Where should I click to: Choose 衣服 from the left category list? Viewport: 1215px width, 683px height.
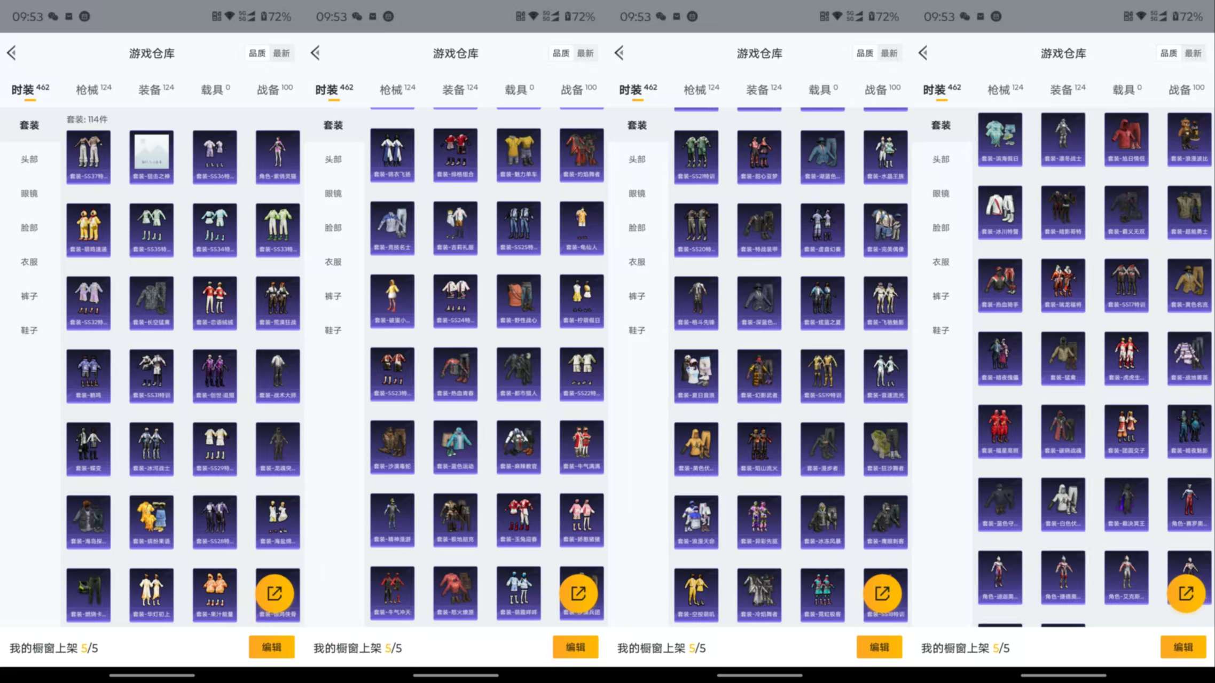[x=29, y=262]
